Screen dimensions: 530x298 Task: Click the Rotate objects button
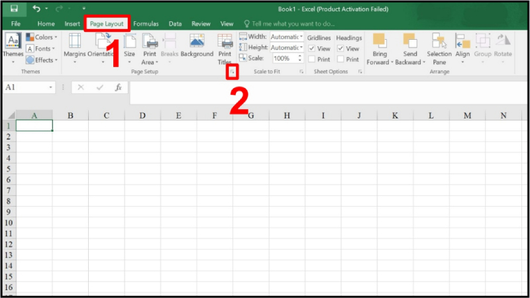point(503,48)
